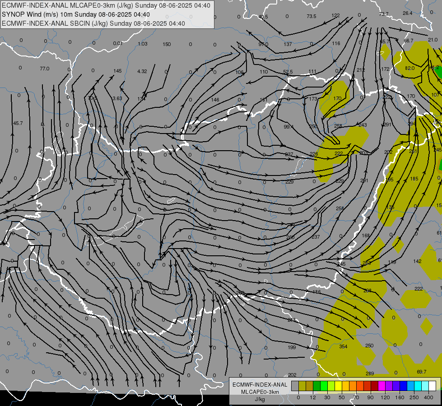Image resolution: width=442 pixels, height=406 pixels.
Task: Click the map value 226
Action: (x=314, y=154)
